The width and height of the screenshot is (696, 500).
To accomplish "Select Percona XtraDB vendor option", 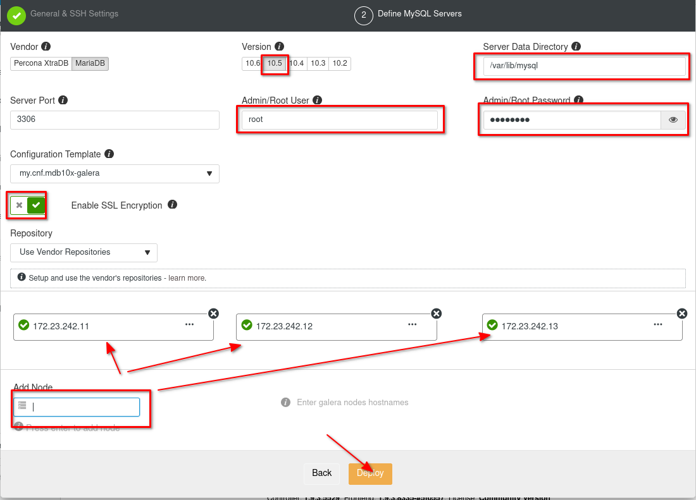I will pyautogui.click(x=41, y=64).
